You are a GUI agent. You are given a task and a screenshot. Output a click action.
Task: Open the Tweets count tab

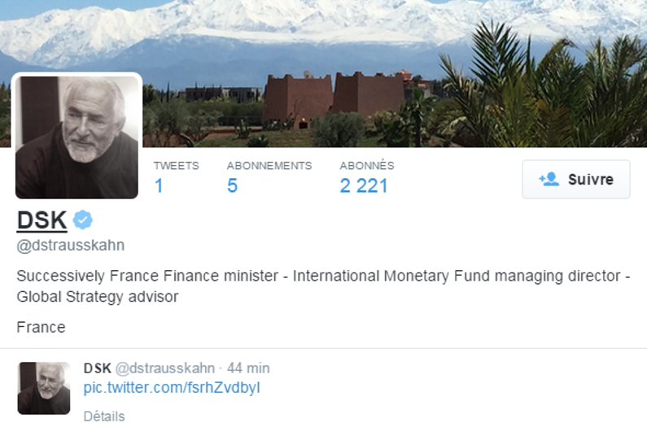(176, 178)
